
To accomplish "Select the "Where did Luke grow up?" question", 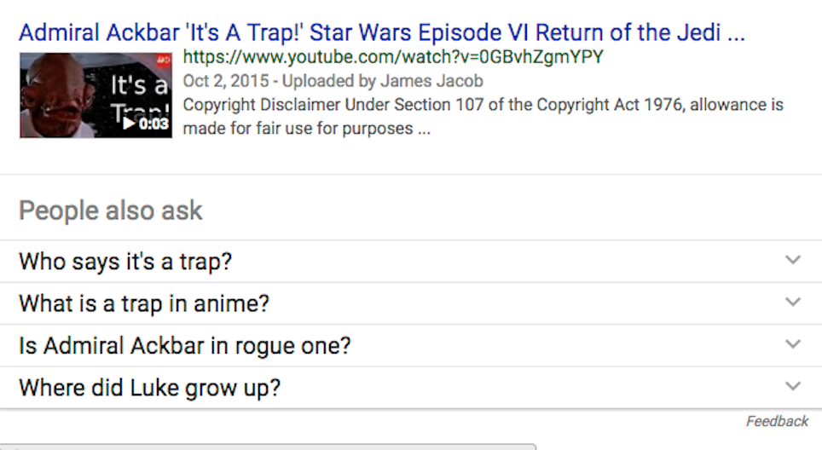I will coord(149,389).
